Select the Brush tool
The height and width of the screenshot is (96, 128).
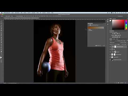[x=1, y=32]
